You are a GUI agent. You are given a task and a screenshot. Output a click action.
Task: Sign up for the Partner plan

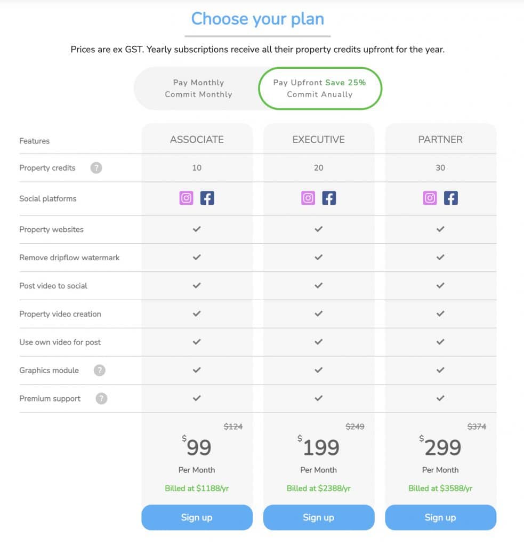[441, 517]
